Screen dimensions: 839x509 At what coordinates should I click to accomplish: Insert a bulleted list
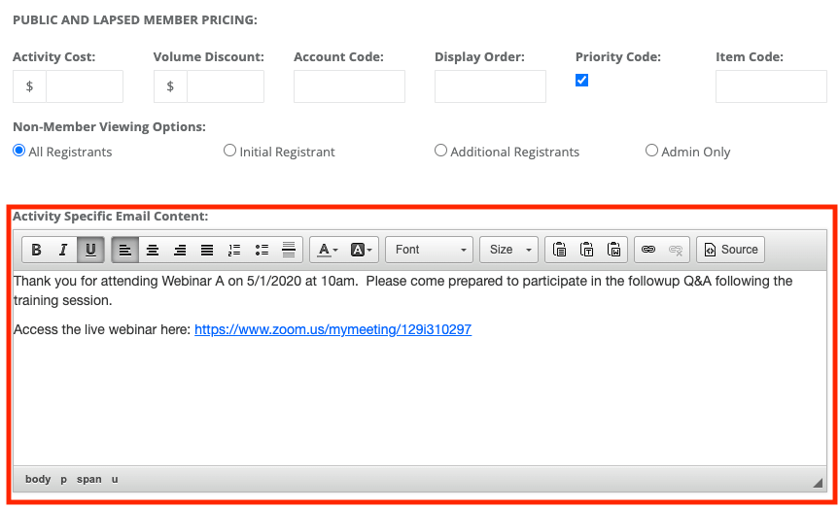pyautogui.click(x=262, y=250)
